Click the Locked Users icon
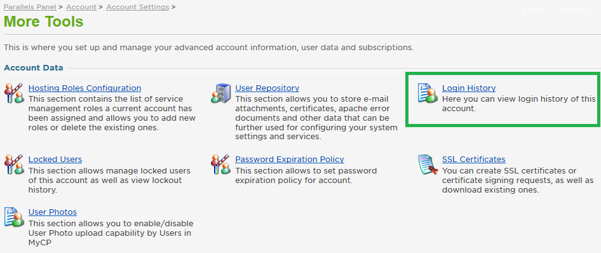 pyautogui.click(x=14, y=165)
